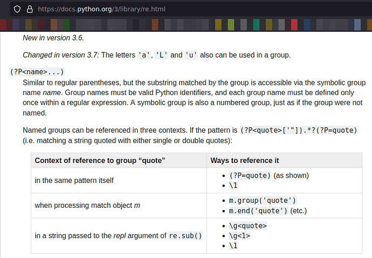Click the m.end('quote') code entry
This screenshot has width=372, height=258.
click(x=258, y=211)
